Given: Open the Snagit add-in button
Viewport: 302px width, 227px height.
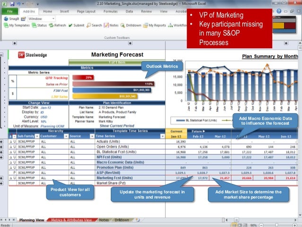Looking at the screenshot, I should coord(11,18).
